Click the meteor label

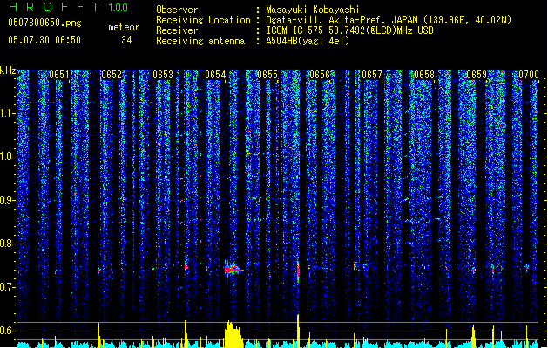(124, 27)
